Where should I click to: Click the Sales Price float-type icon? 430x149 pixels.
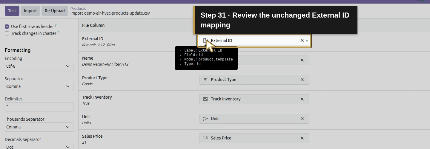point(205,138)
